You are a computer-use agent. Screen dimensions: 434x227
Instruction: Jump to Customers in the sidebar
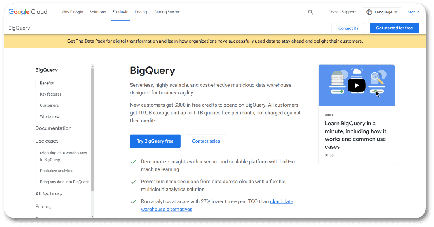[x=49, y=105]
